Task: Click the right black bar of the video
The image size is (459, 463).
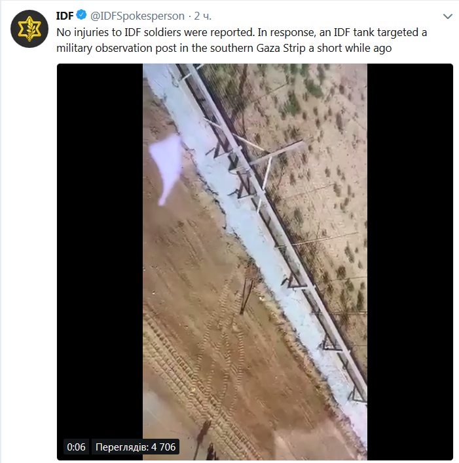Action: pos(410,262)
